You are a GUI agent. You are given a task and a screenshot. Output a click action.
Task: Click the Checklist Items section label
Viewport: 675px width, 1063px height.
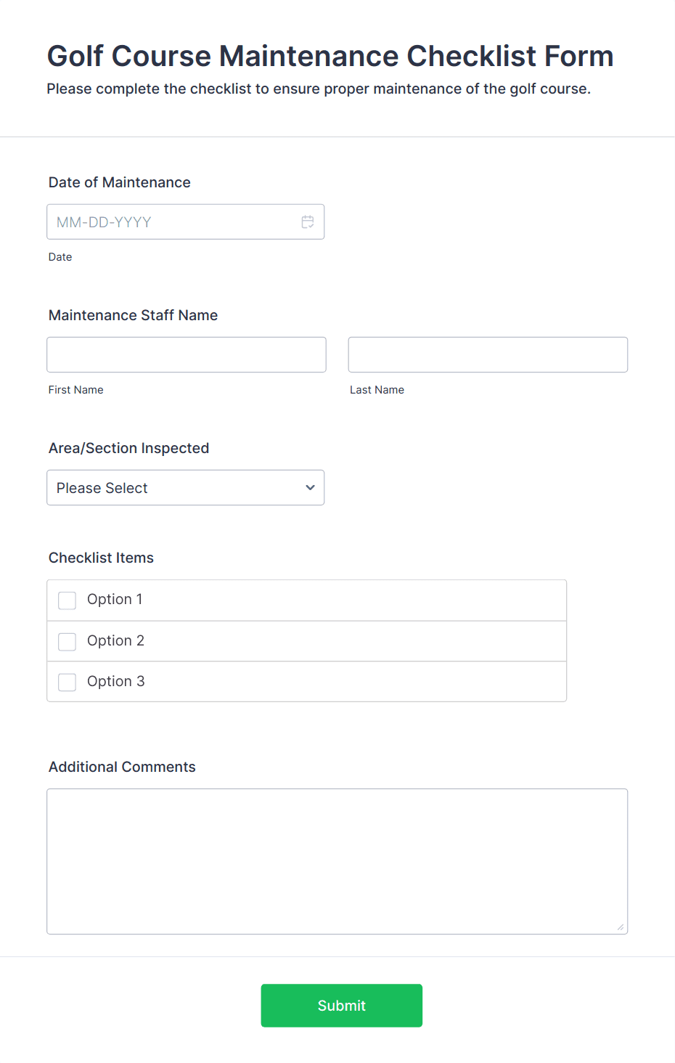coord(101,558)
